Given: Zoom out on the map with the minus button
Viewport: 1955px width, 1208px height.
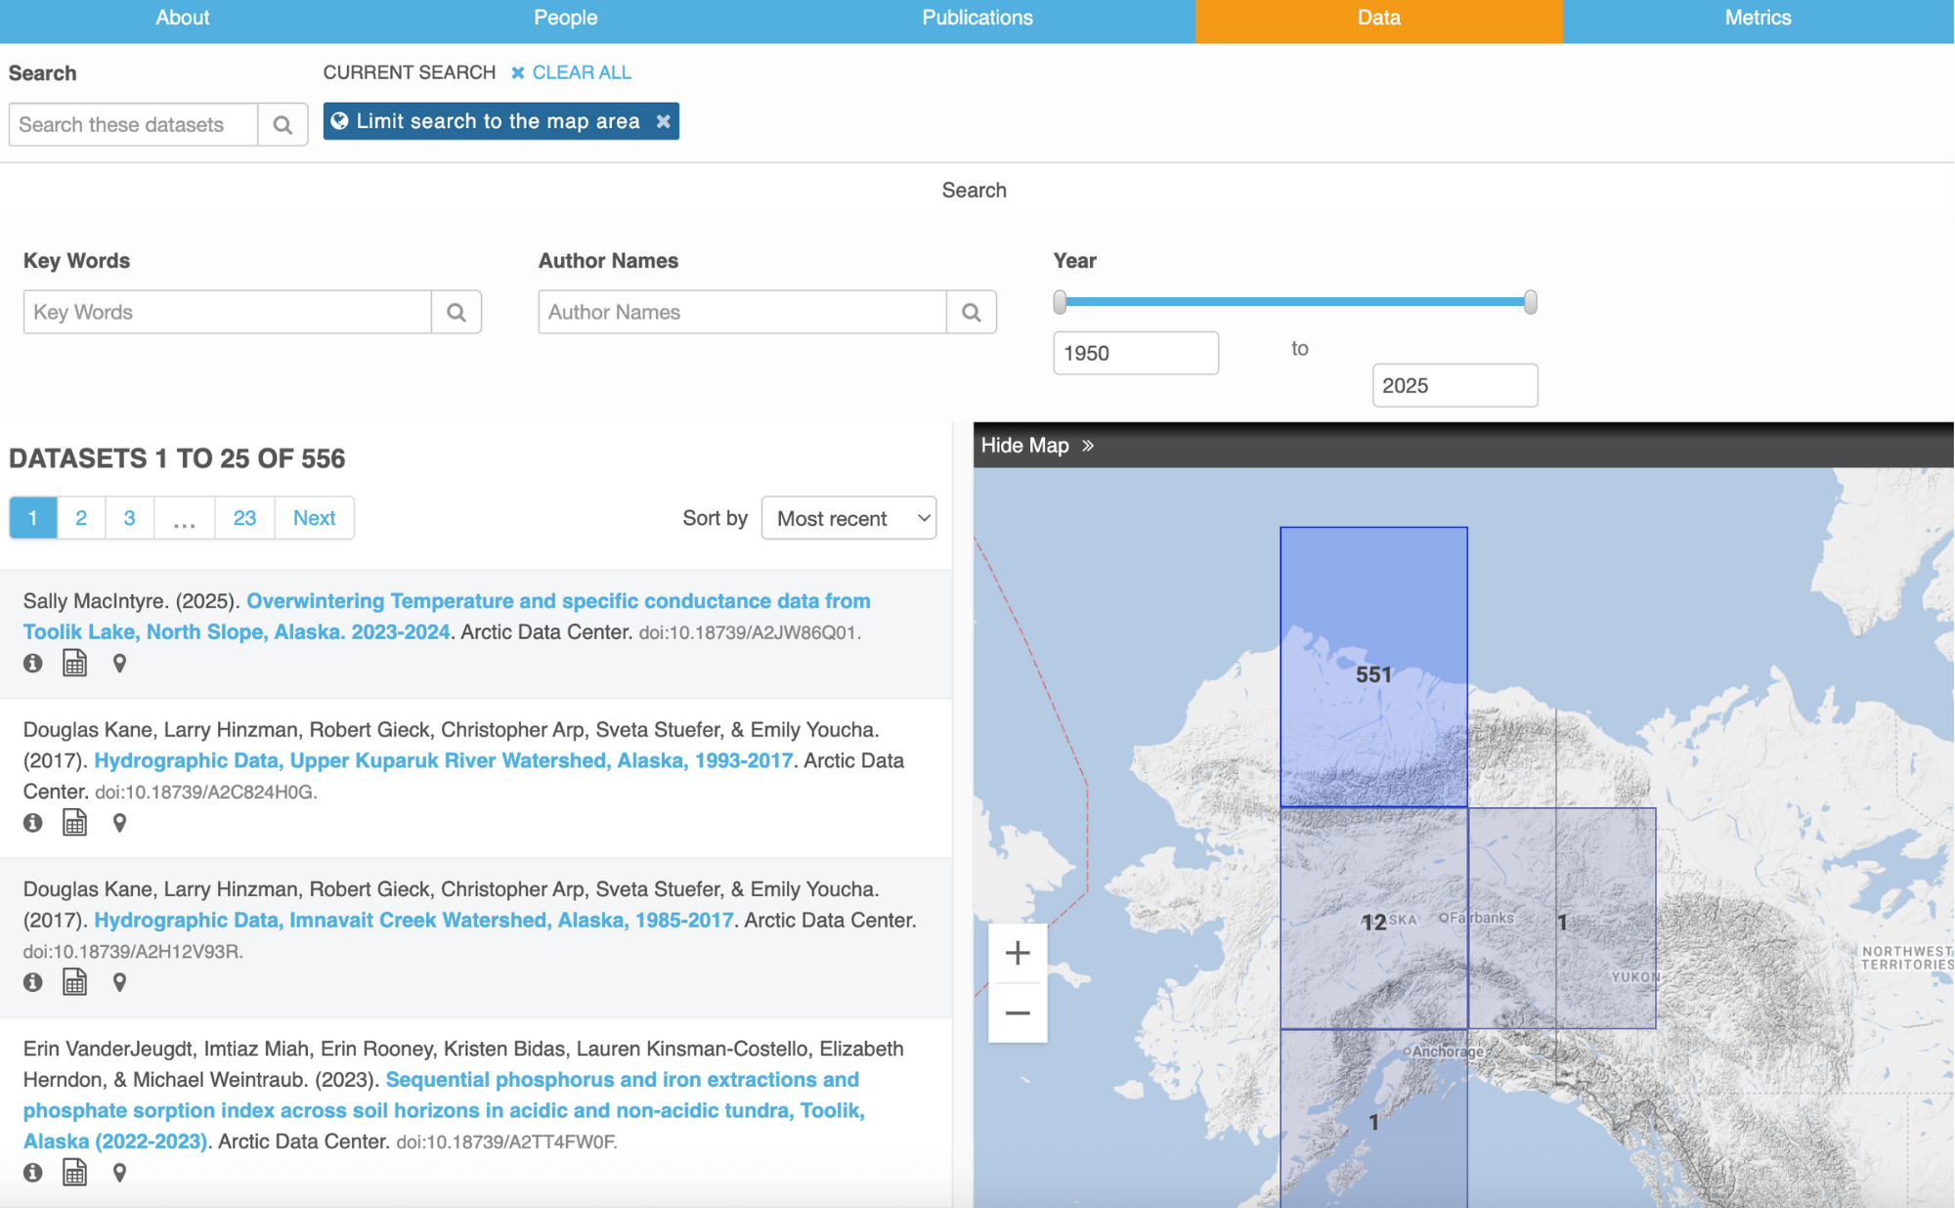Looking at the screenshot, I should 1018,1012.
